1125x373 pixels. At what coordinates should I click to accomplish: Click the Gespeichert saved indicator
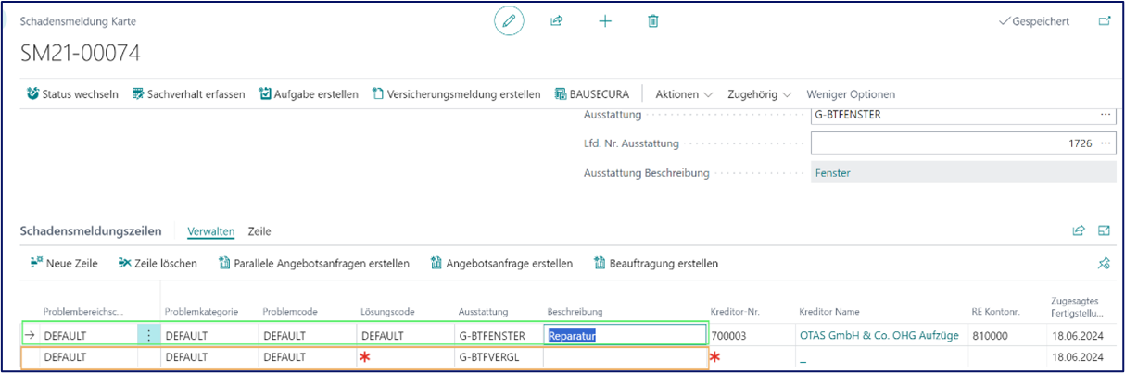(1034, 21)
